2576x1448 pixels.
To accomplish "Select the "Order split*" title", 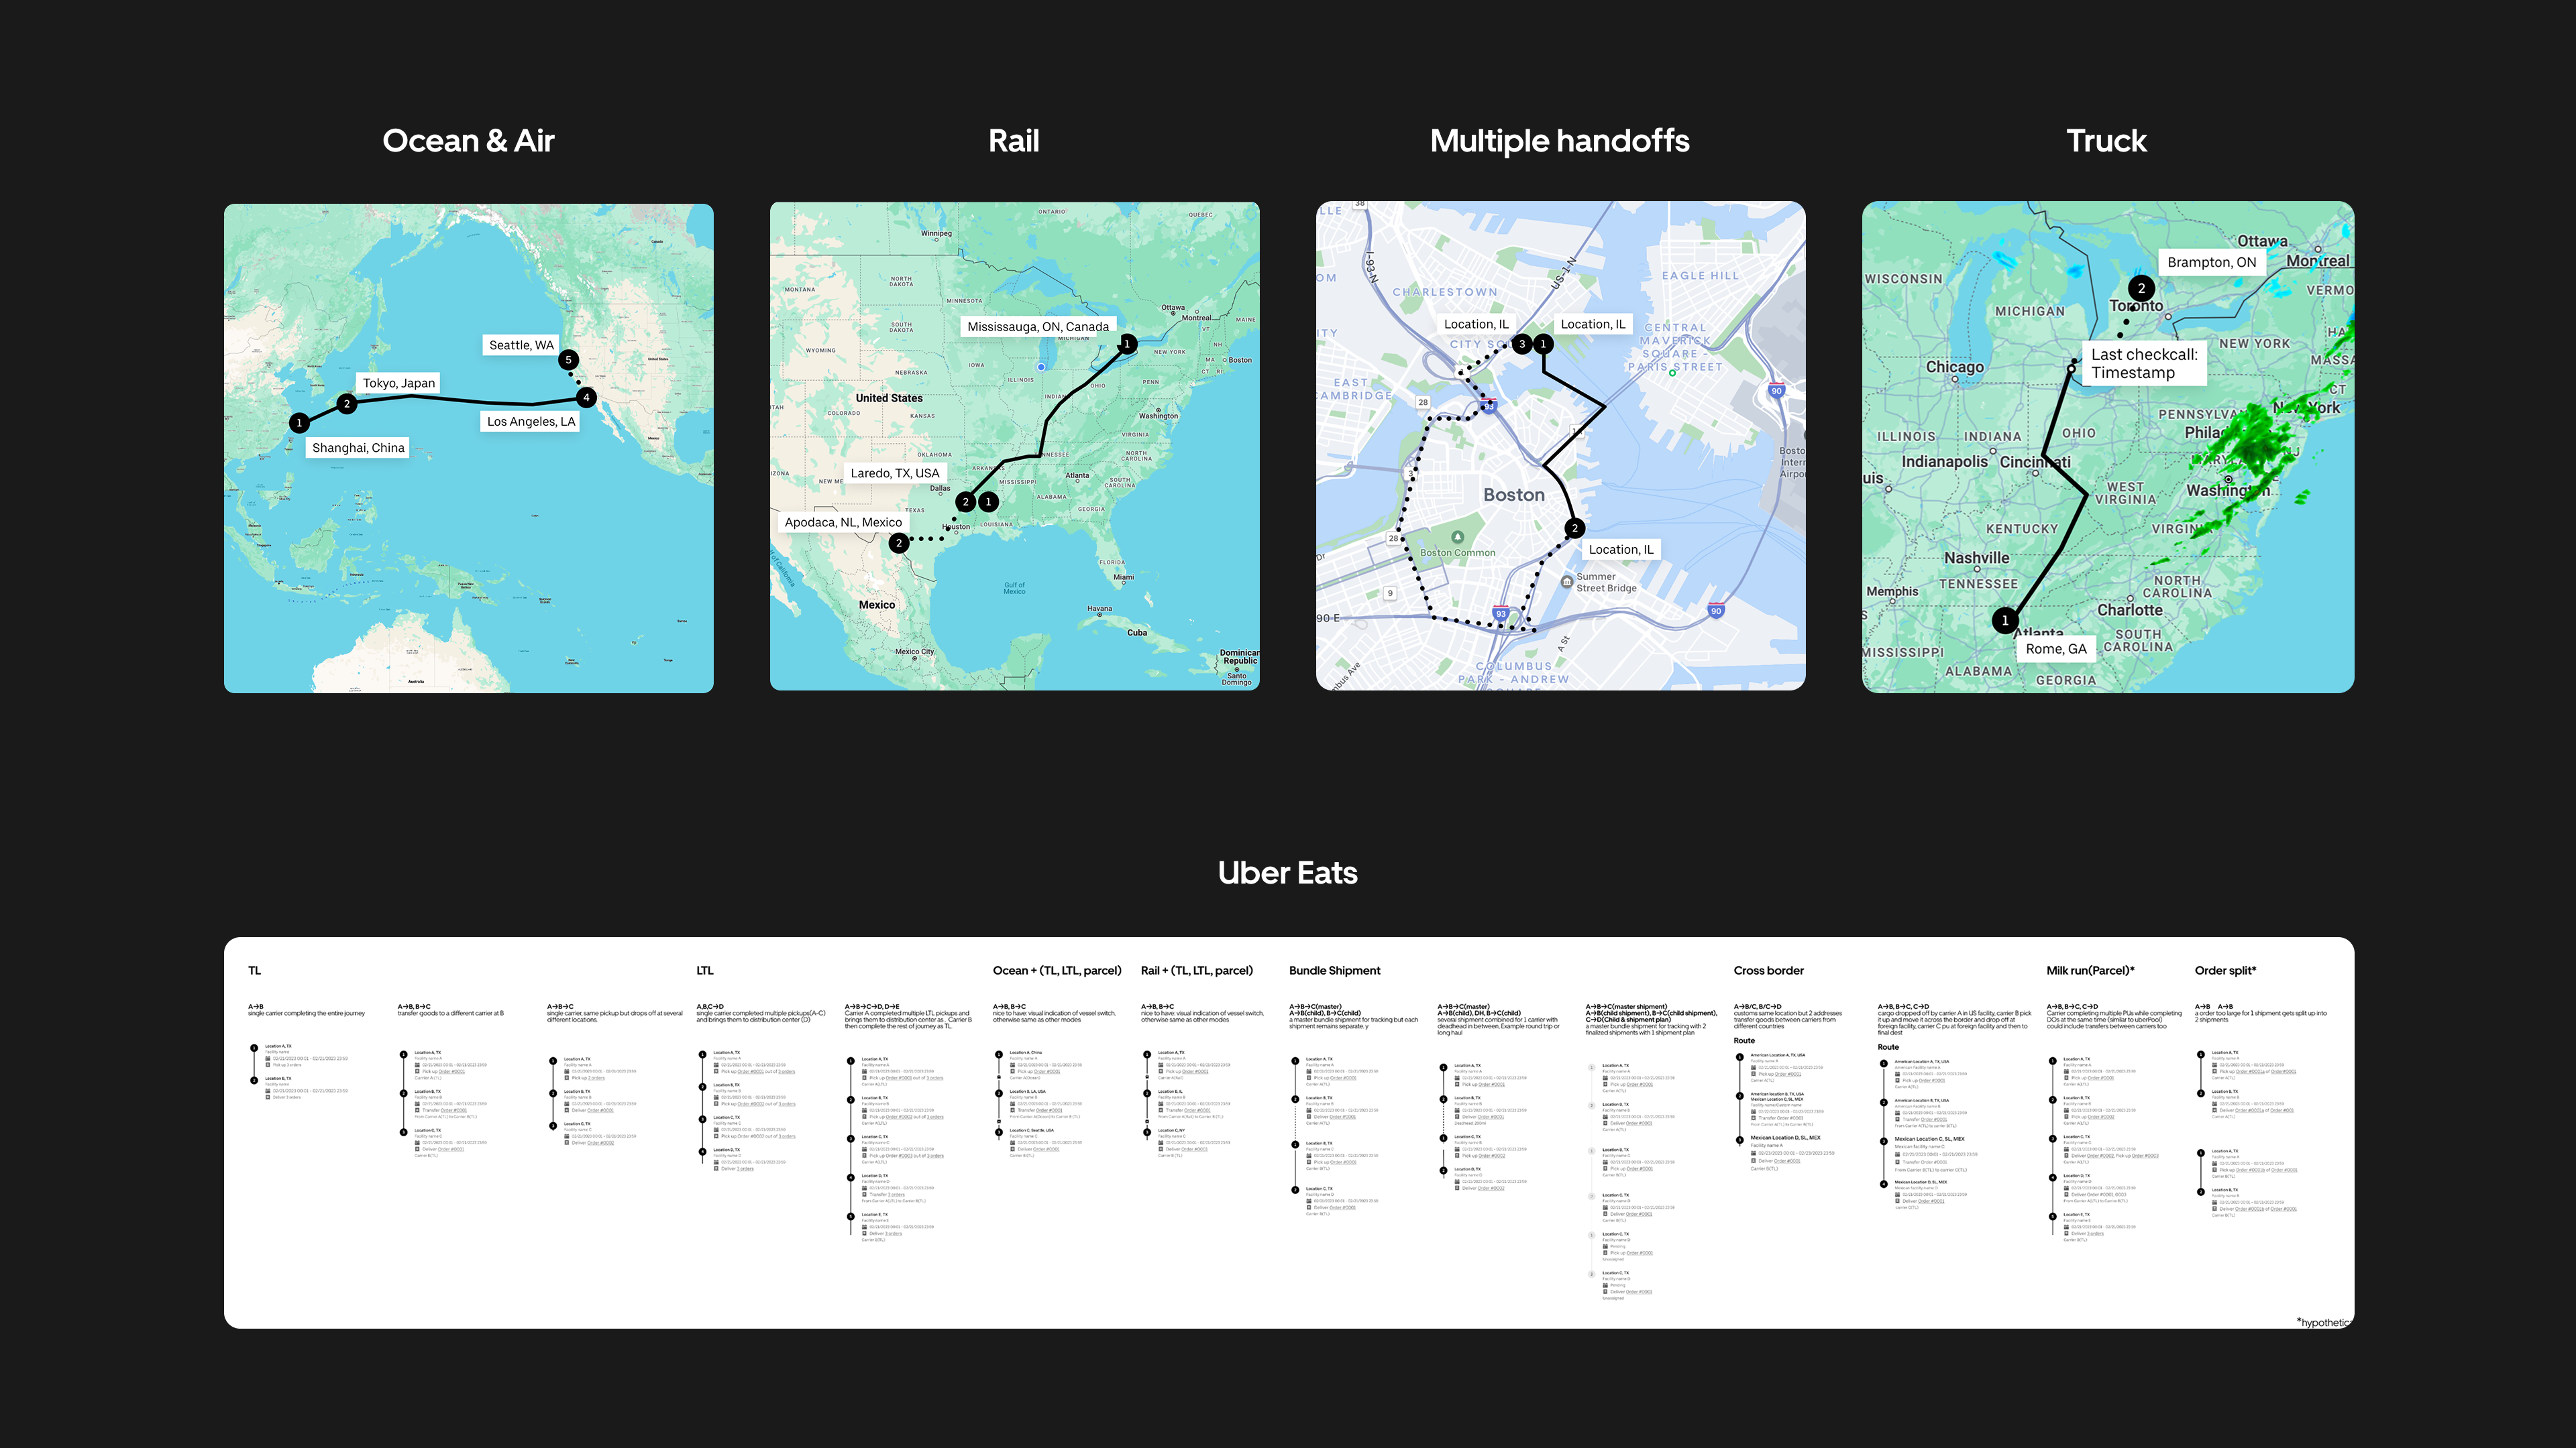I will pyautogui.click(x=2225, y=970).
